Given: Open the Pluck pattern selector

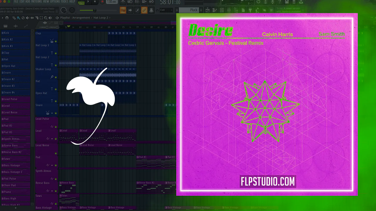Looking at the screenshot, I should (x=189, y=10).
